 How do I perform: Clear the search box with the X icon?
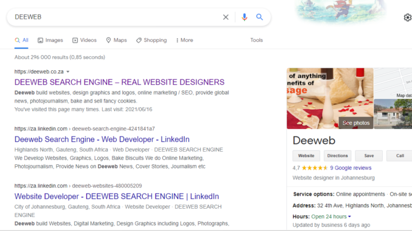[225, 17]
